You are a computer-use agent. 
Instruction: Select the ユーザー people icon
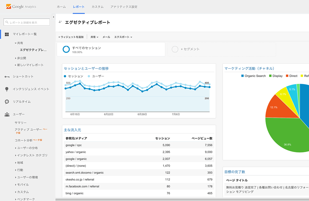pyautogui.click(x=7, y=114)
